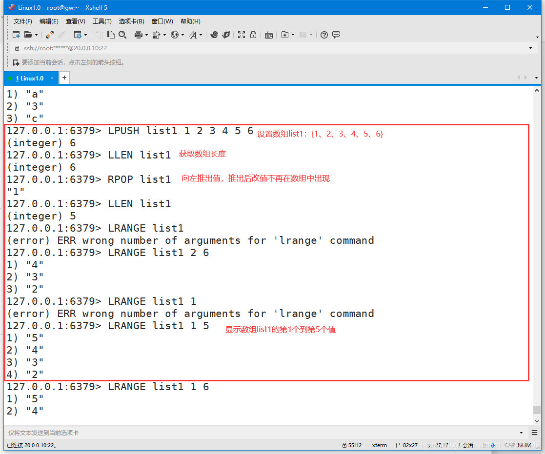Click the add-session arrow icon in hint bar

pyautogui.click(x=16, y=62)
